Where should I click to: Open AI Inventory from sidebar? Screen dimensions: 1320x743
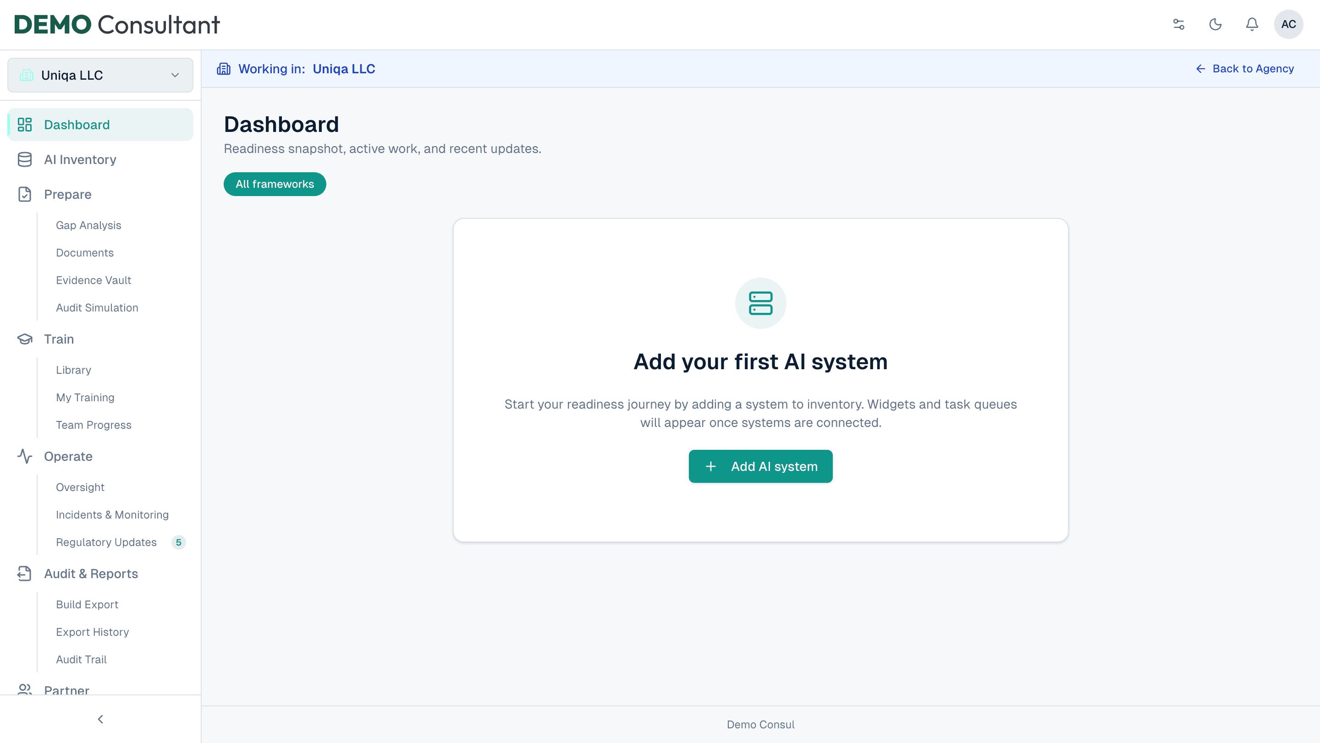(x=100, y=159)
